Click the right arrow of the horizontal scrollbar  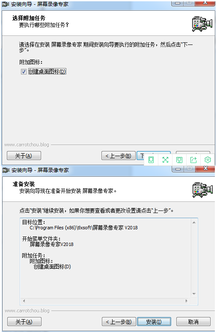coord(187,301)
